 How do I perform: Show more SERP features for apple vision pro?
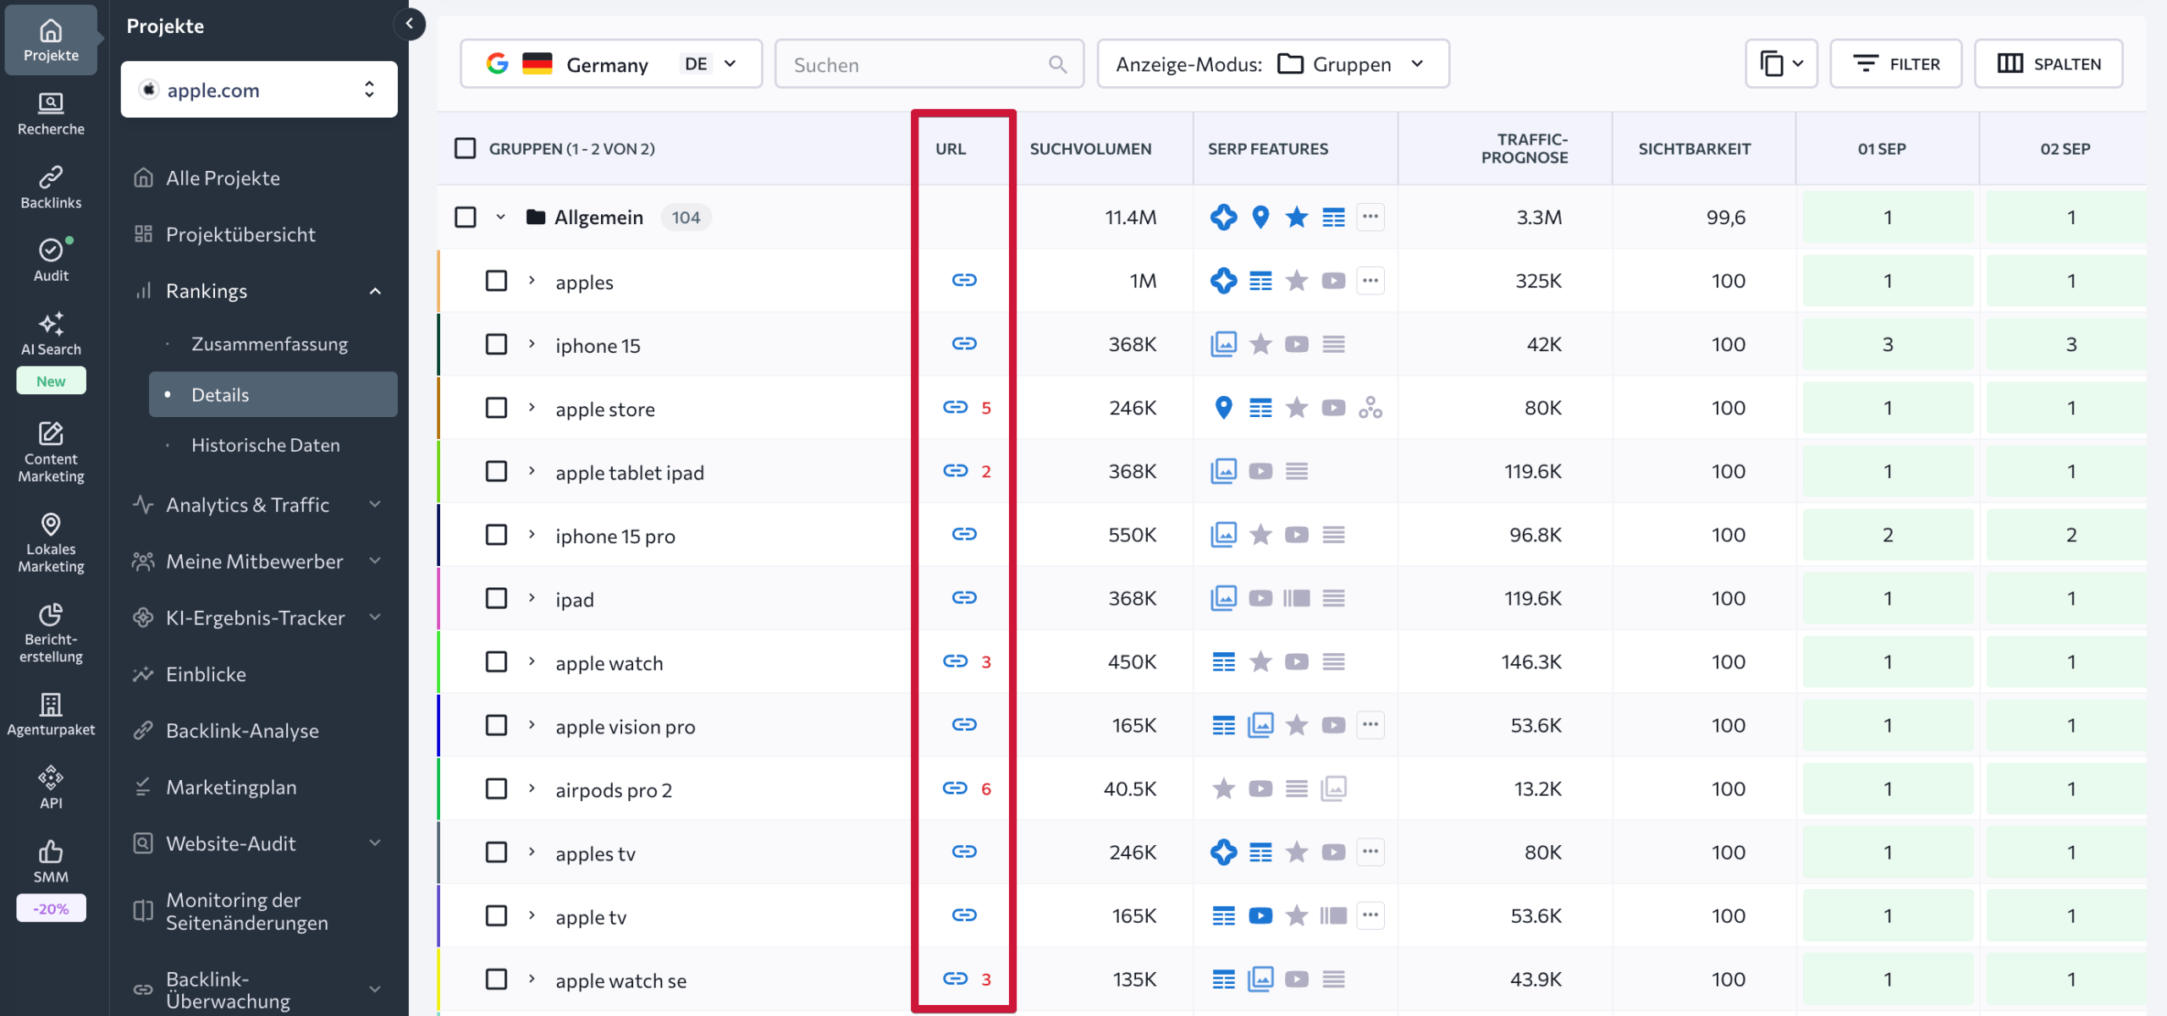1370,724
